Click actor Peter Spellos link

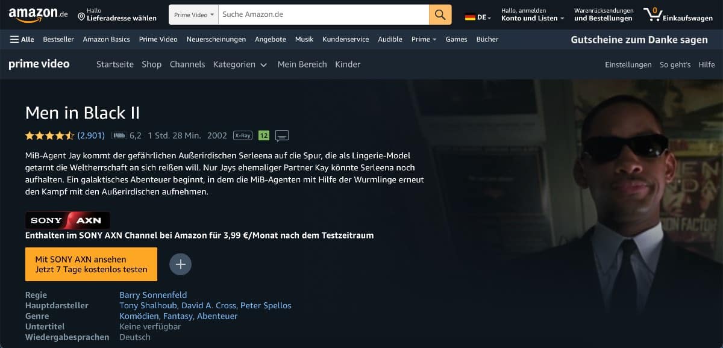pos(266,305)
